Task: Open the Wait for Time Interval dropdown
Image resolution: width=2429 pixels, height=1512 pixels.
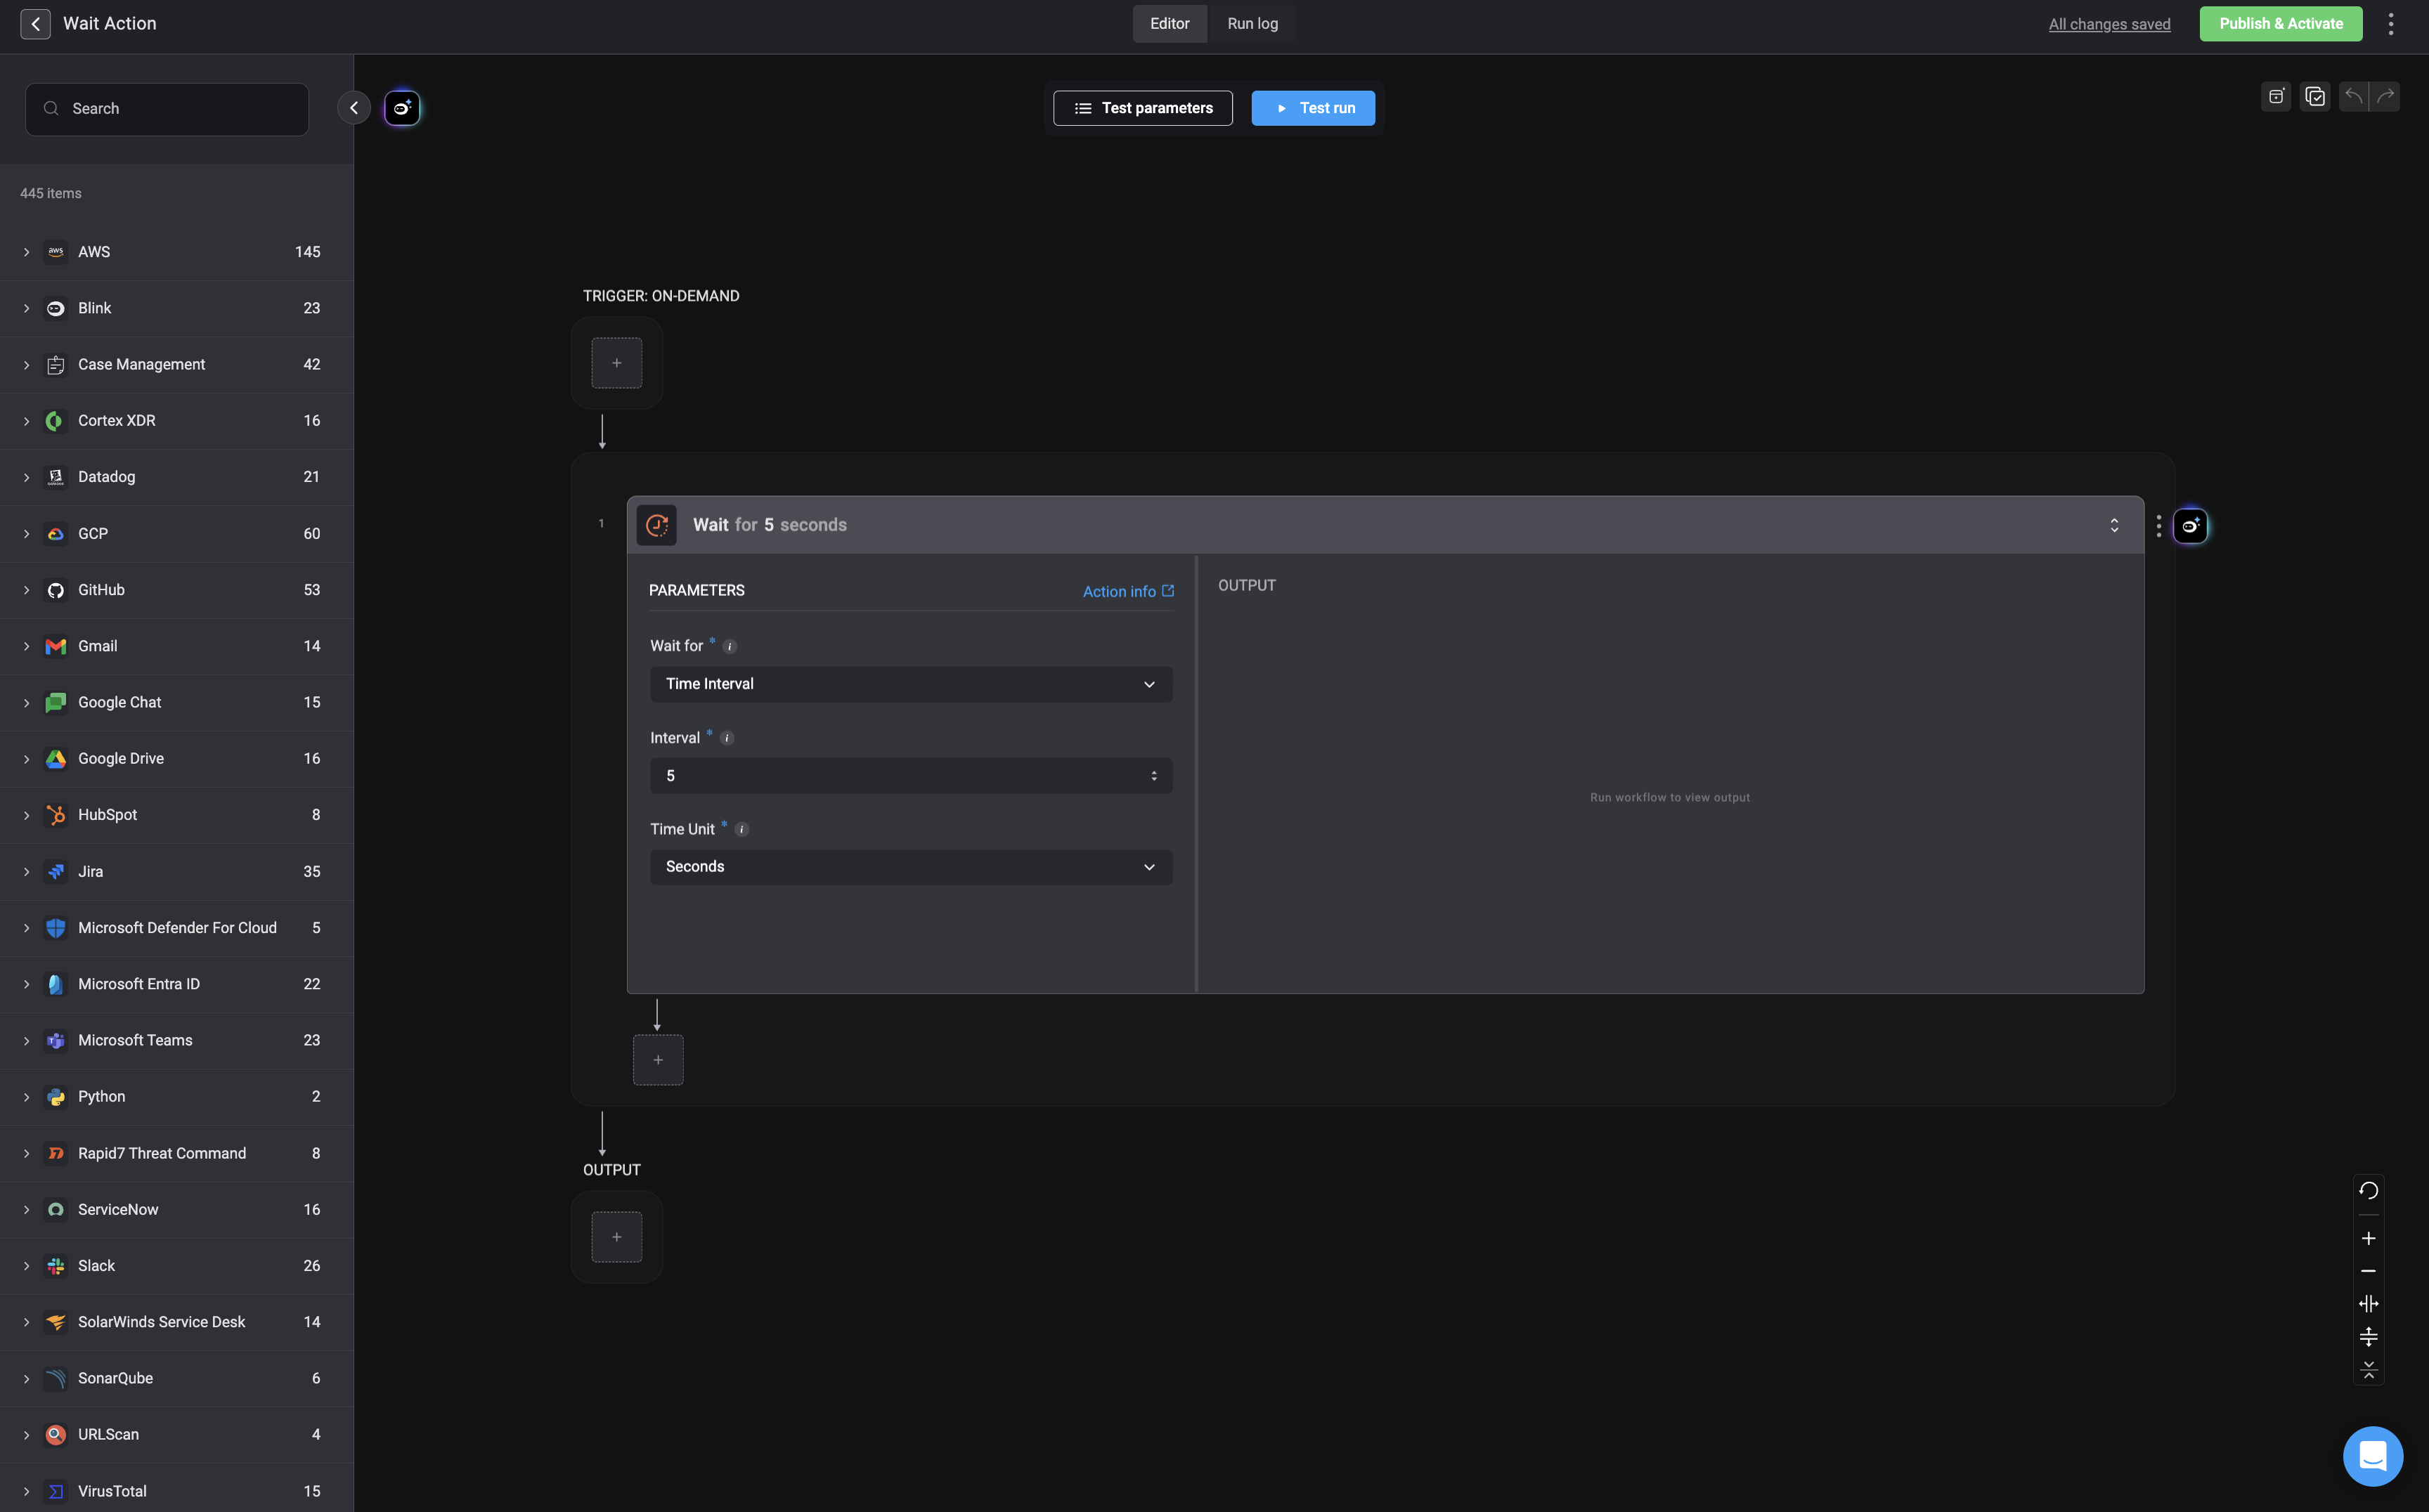Action: coord(910,684)
